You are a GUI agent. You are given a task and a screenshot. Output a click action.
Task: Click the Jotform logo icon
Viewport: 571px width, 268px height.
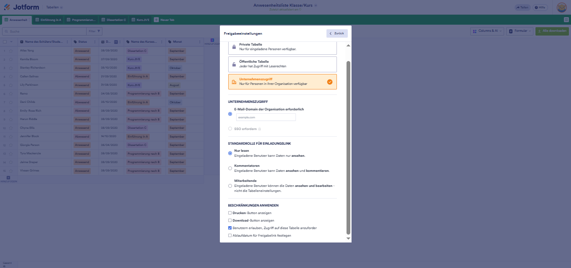[7, 7]
